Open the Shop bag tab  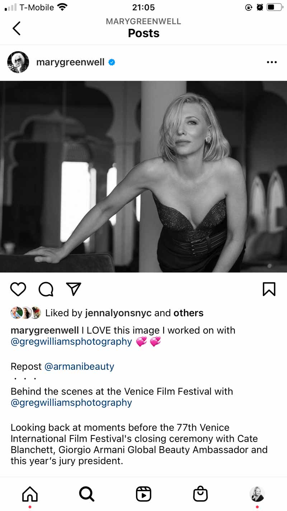200,494
